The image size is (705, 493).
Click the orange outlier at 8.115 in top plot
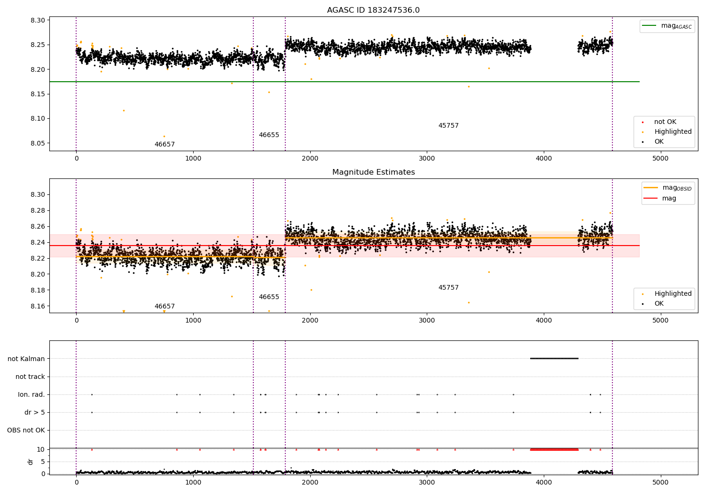(124, 111)
